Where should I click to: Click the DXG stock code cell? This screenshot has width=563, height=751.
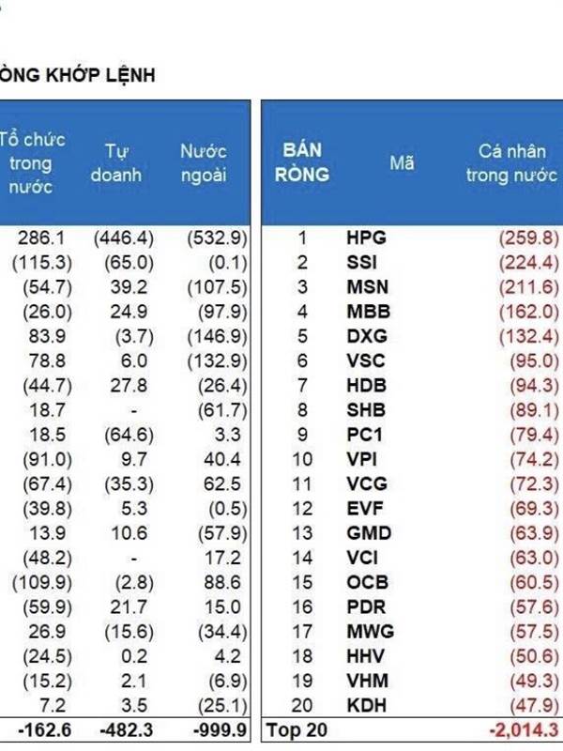[x=367, y=336]
